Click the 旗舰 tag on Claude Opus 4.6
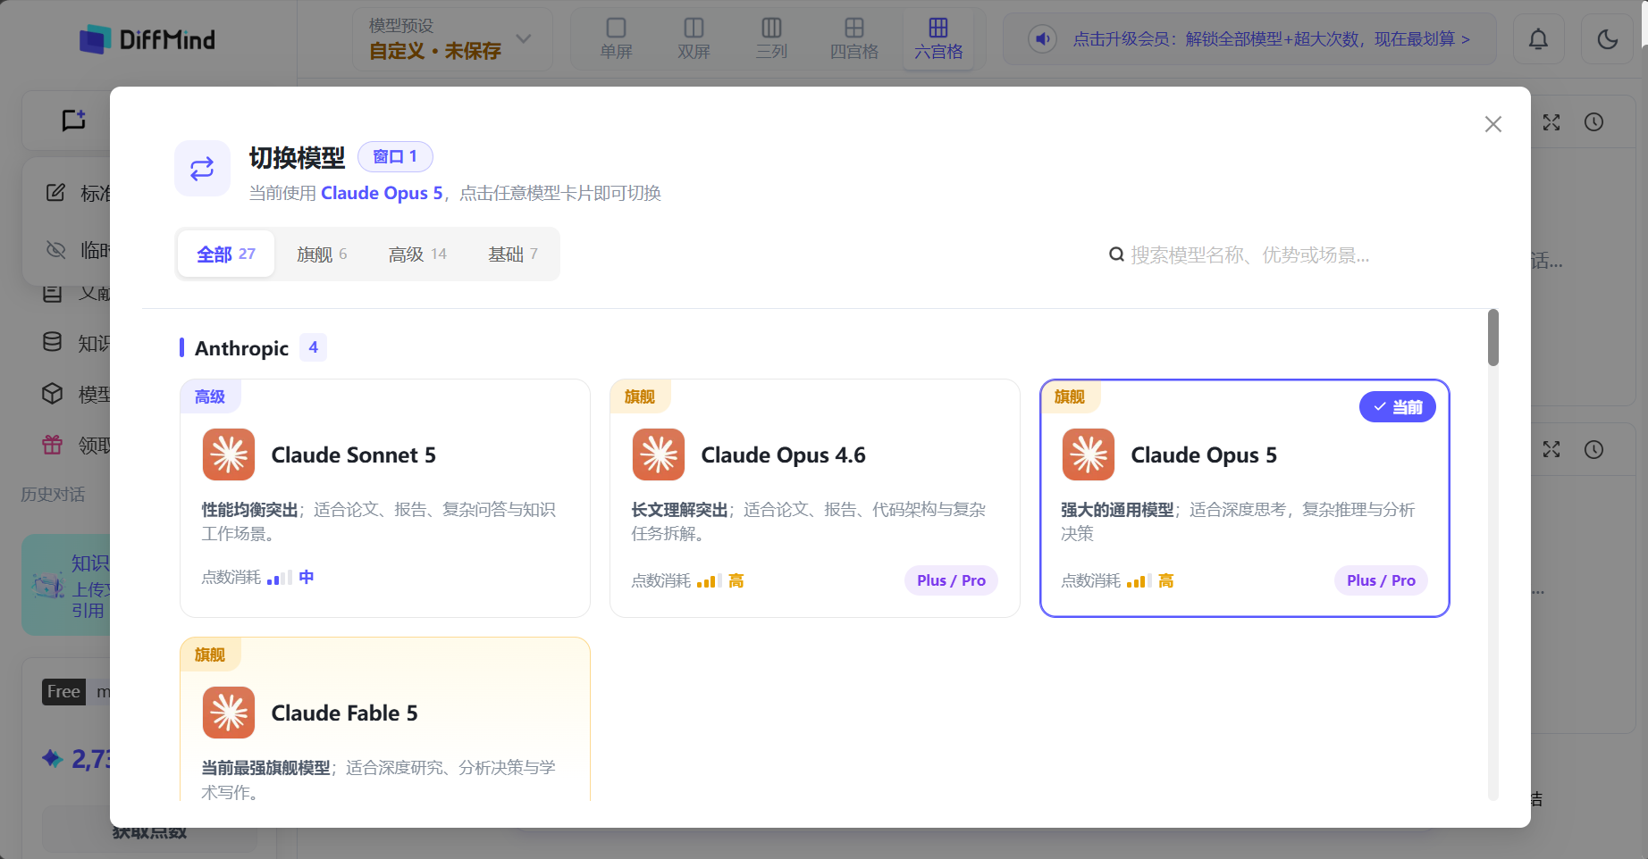The height and width of the screenshot is (859, 1648). pos(640,396)
